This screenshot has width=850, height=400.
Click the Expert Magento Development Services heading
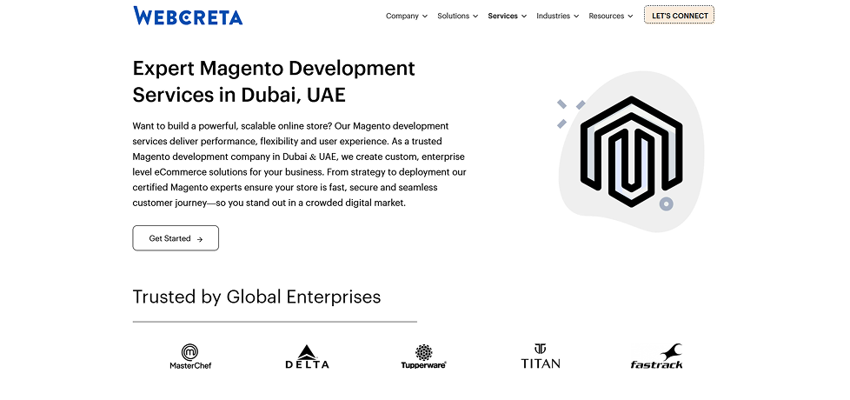pos(274,82)
